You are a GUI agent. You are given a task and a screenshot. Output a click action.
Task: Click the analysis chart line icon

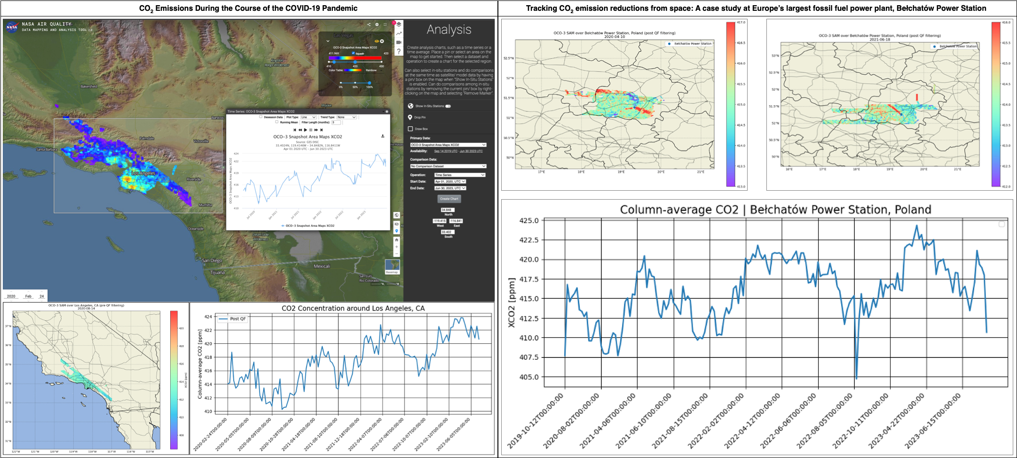[399, 33]
